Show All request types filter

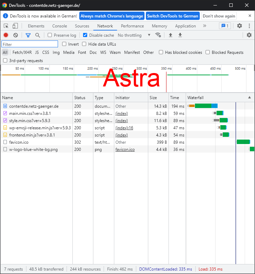[5, 52]
